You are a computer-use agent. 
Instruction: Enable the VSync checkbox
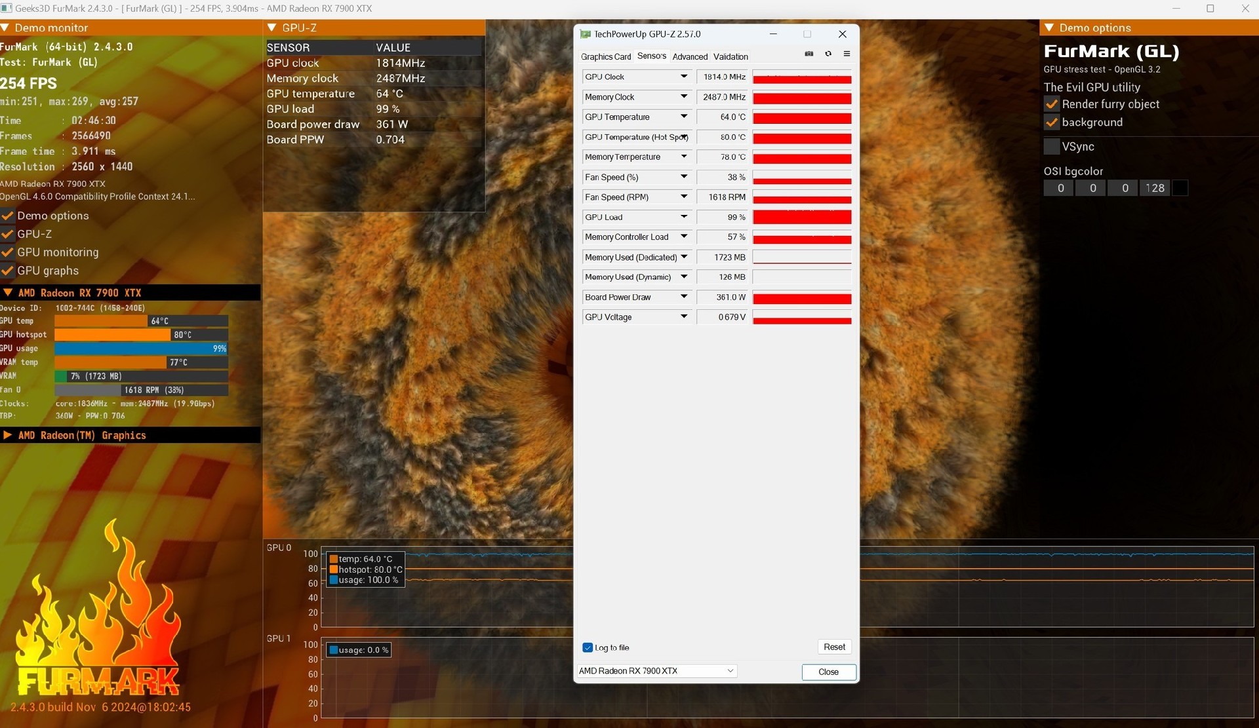coord(1052,146)
